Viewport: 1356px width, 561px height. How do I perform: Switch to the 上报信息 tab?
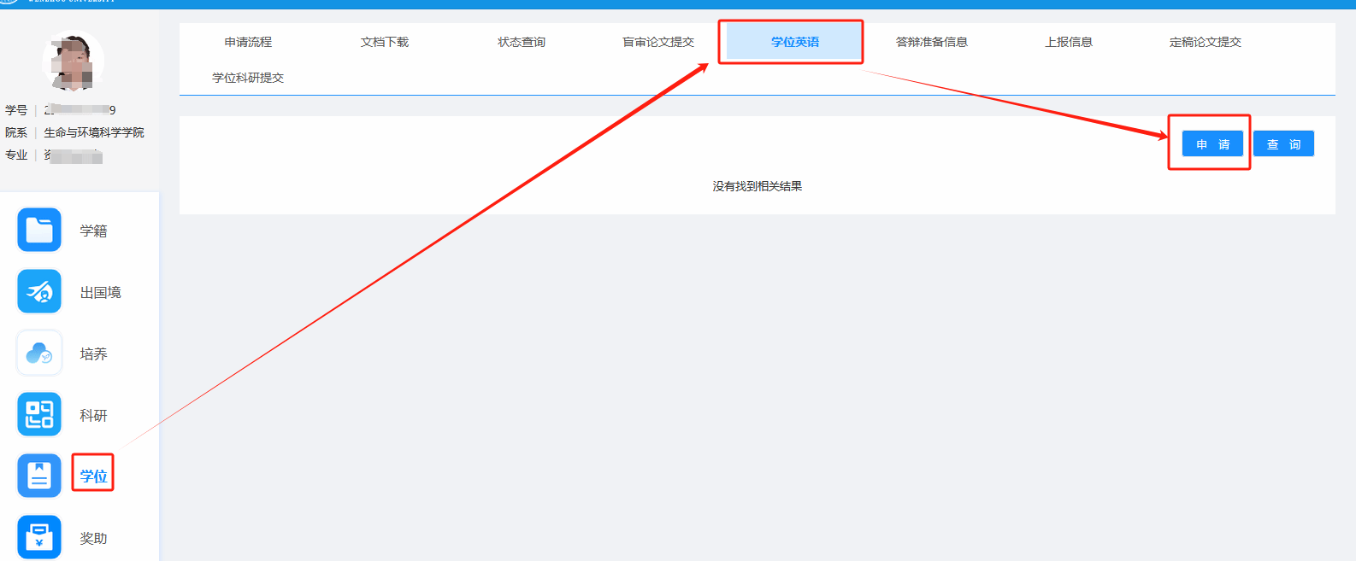pos(1069,42)
